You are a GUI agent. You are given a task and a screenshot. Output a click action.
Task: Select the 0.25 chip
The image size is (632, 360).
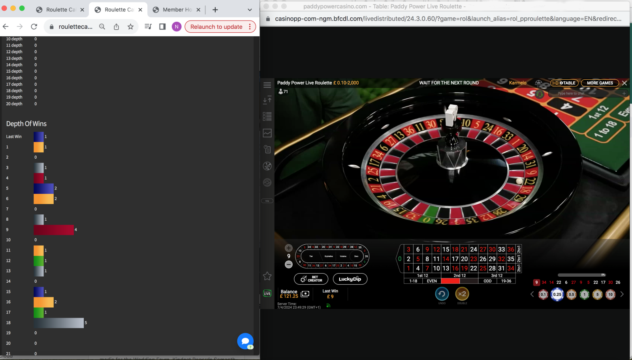coord(557,294)
